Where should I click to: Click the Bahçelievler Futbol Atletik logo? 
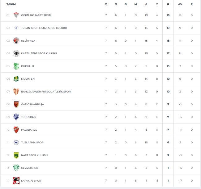(16, 92)
